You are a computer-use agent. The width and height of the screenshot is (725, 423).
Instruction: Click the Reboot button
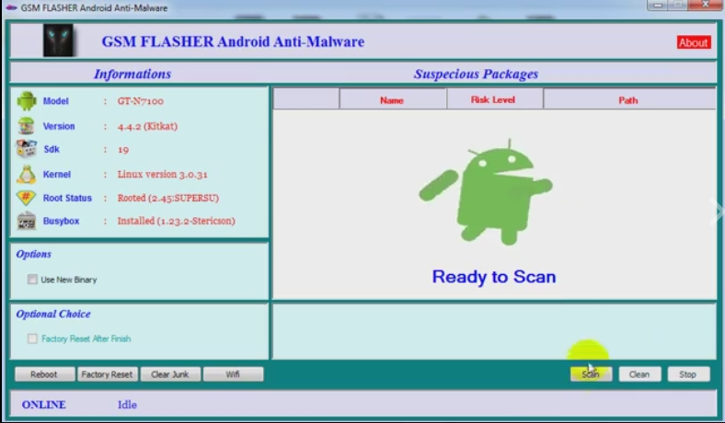[44, 374]
